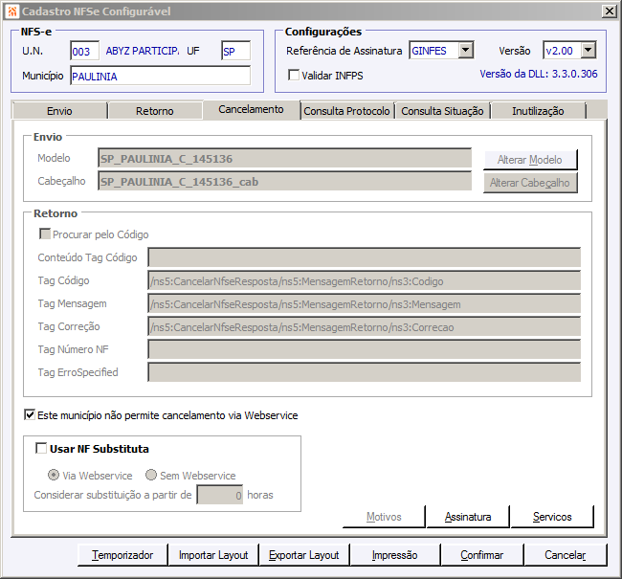The height and width of the screenshot is (579, 622).
Task: Click Exportar Layout
Action: coord(304,555)
